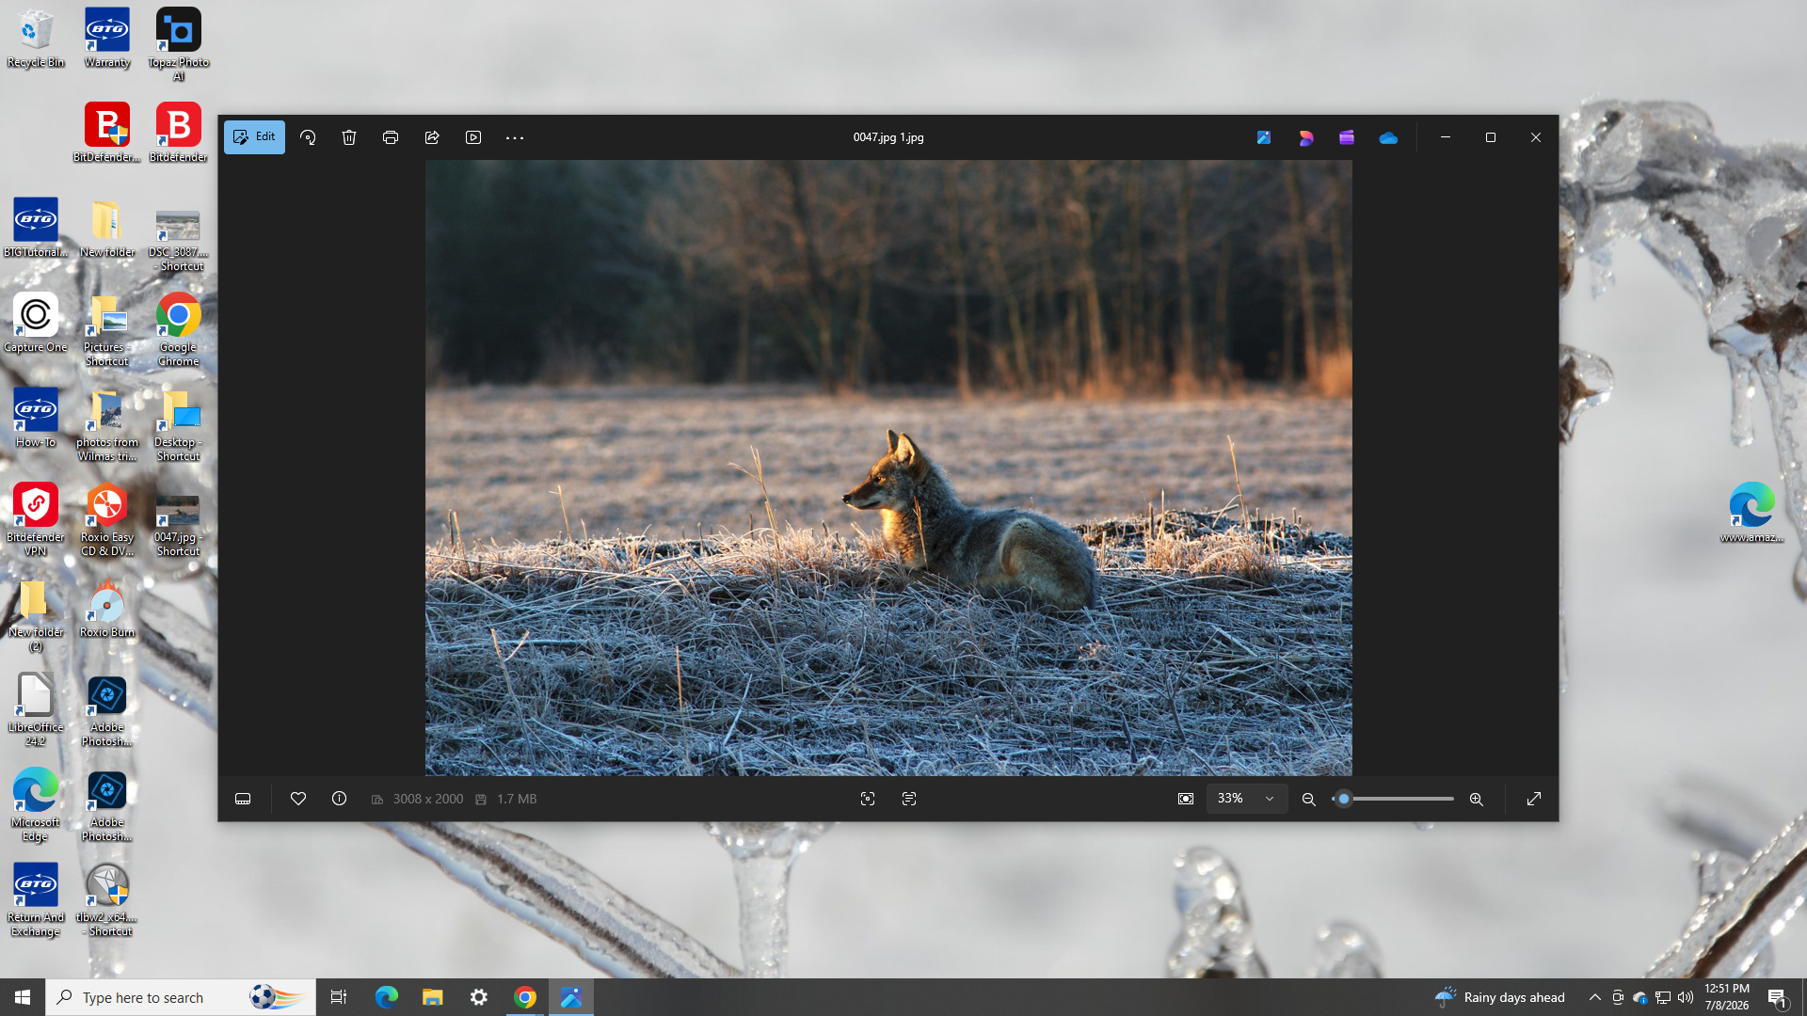Open the 33% zoom level dropdown
The width and height of the screenshot is (1807, 1016).
(1247, 799)
